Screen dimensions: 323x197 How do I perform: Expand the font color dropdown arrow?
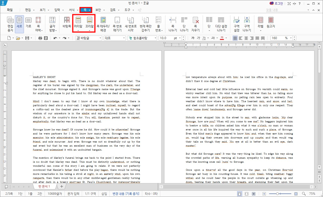tap(226, 38)
